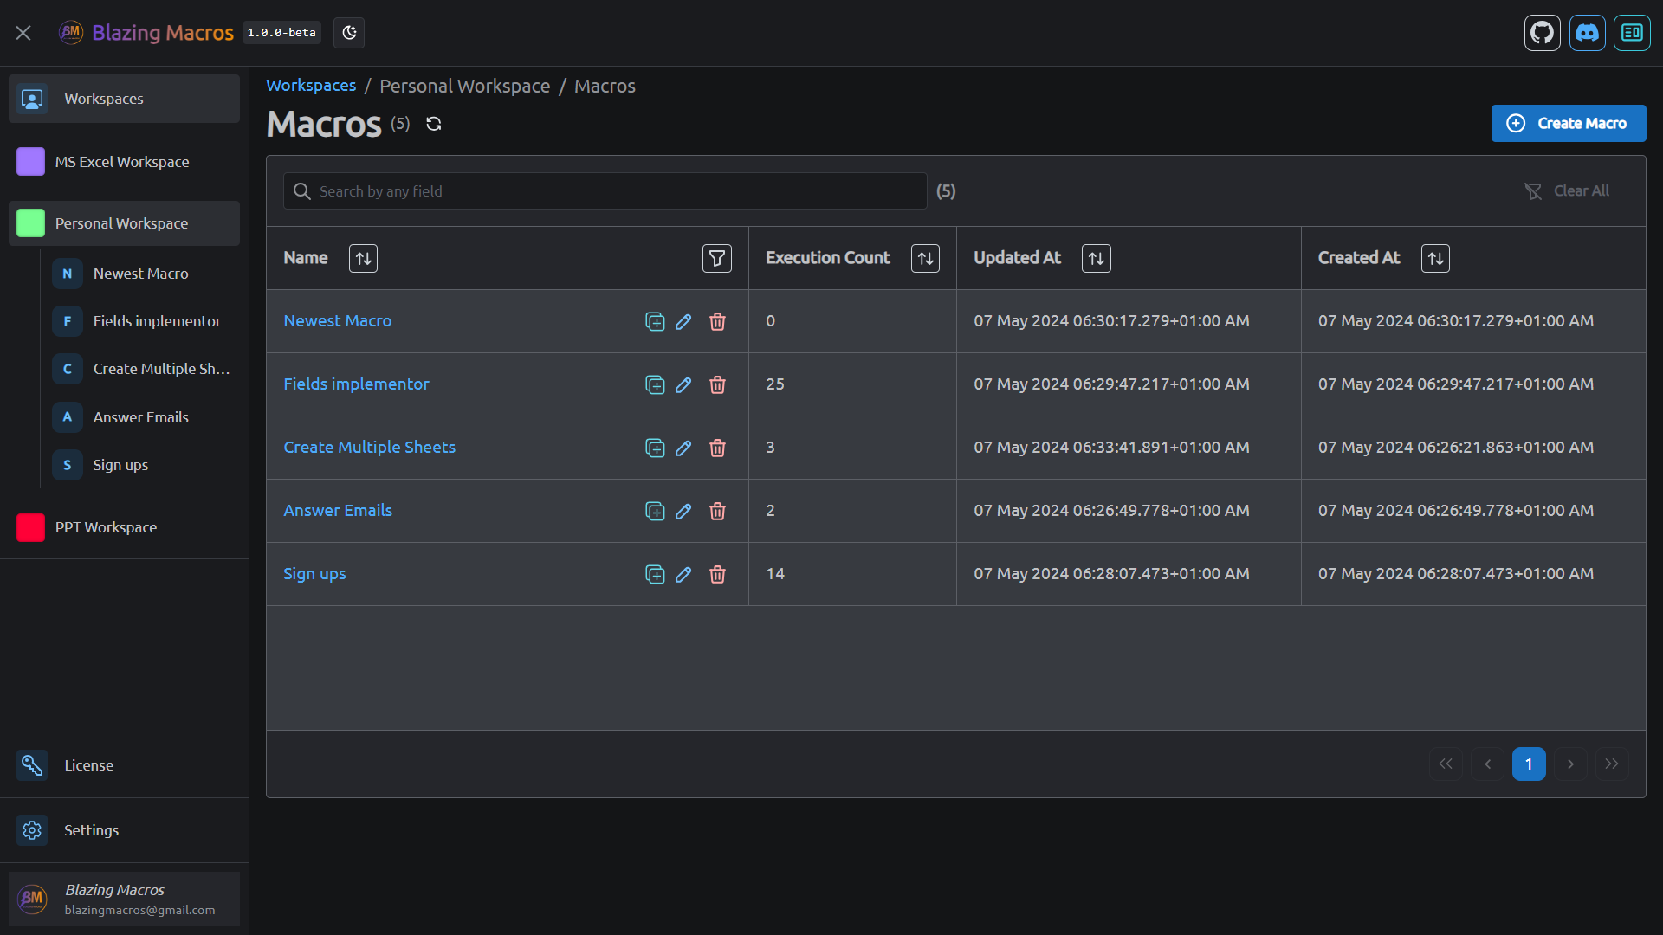The height and width of the screenshot is (935, 1663).
Task: Click execution count 25 cell
Action: tap(853, 384)
